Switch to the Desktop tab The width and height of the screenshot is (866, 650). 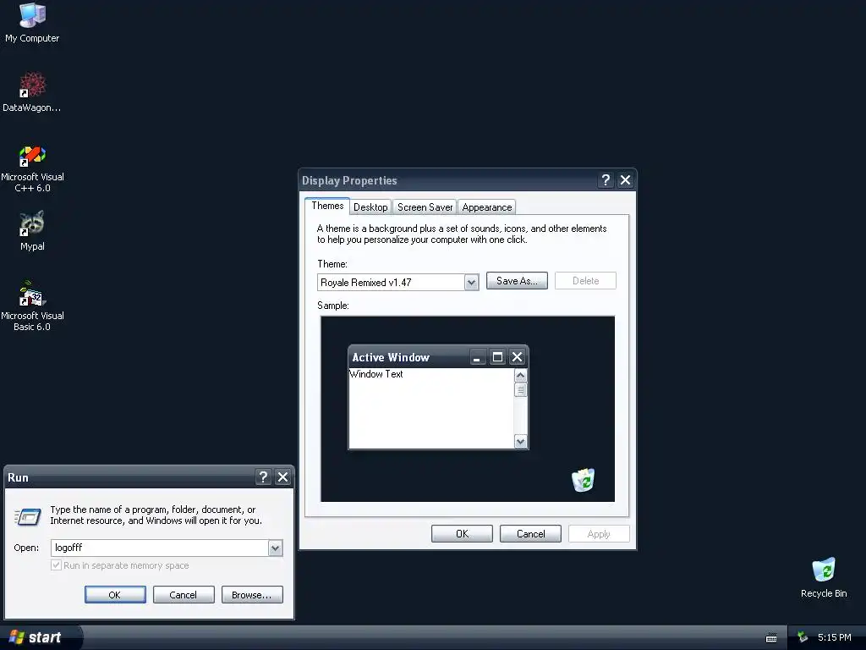pyautogui.click(x=370, y=207)
